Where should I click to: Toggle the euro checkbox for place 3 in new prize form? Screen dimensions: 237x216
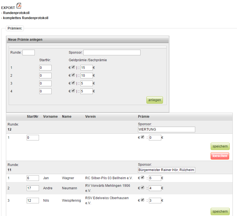[x=73, y=83]
